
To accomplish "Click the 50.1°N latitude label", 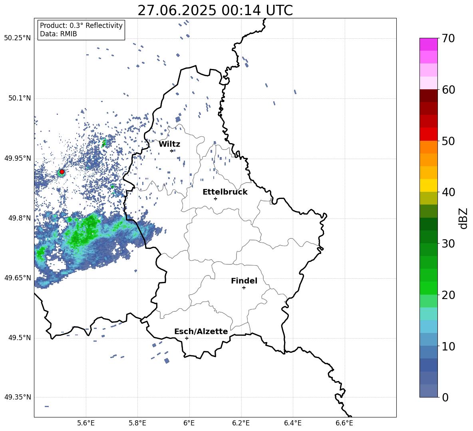I will tap(20, 98).
